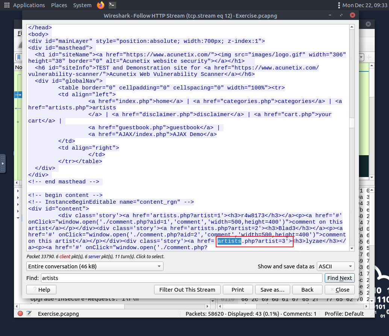
Task: Expand the fourth packet details tree arrow
Action: point(18,211)
